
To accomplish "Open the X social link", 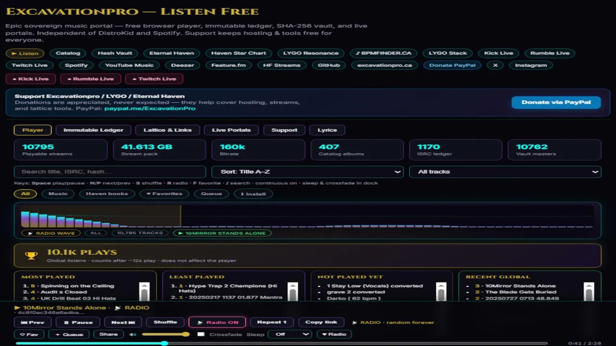I will click(x=495, y=65).
